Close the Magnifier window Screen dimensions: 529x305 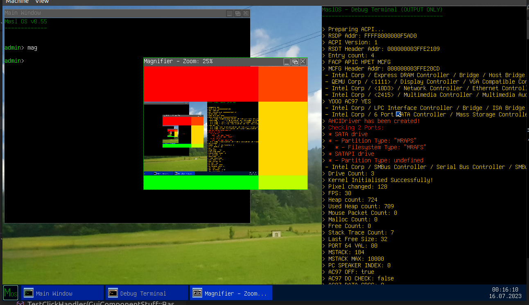[303, 61]
